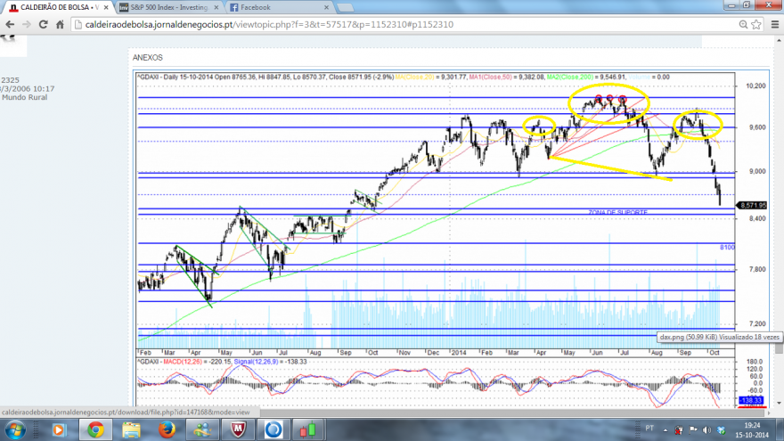Open Firefox from the taskbar
Screen dimensions: 784x441
tap(167, 429)
